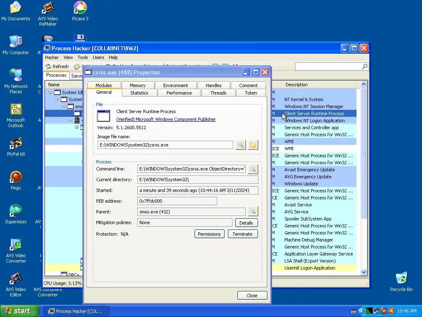Screen dimensions: 422x317
Task: Open the folder icon beside Image file name
Action: [x=253, y=145]
